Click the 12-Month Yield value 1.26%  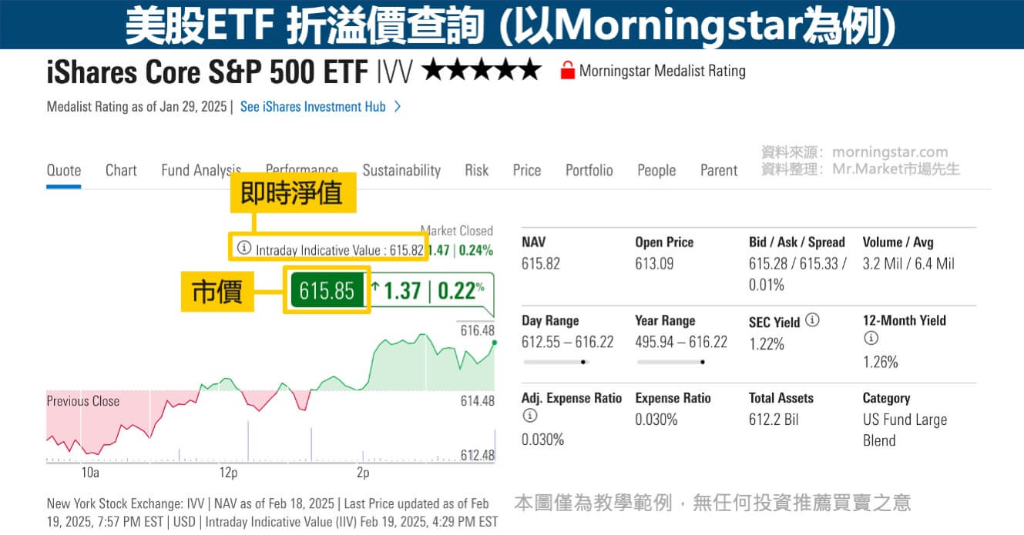[x=881, y=362]
